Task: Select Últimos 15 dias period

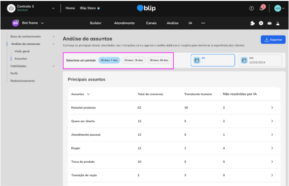Action: (134, 60)
